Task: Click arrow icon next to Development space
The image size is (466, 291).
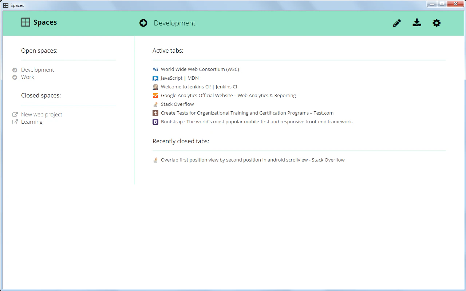Action: 15,70
